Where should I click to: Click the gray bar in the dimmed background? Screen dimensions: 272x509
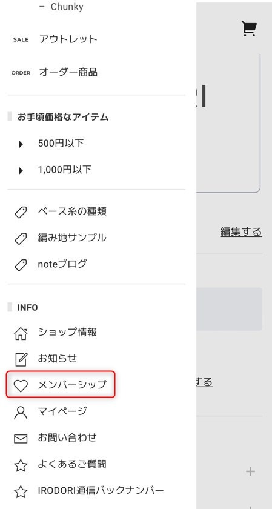[x=229, y=309]
